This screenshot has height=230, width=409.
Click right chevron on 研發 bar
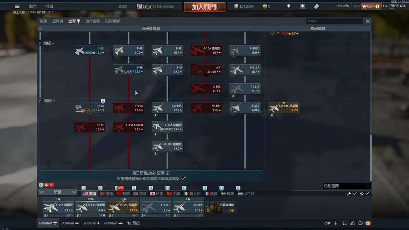[74, 192]
